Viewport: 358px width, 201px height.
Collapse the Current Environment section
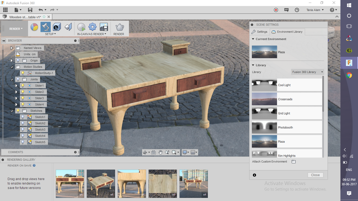tap(253, 39)
